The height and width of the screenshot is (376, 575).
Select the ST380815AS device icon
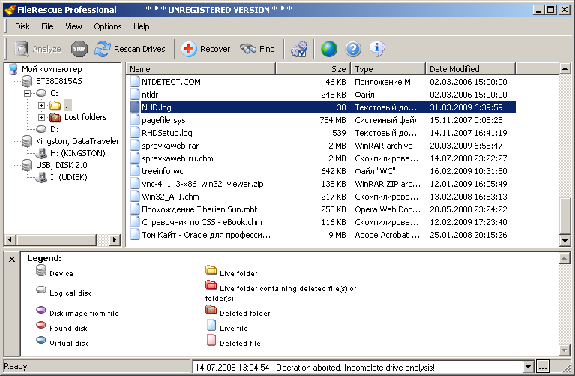point(27,81)
